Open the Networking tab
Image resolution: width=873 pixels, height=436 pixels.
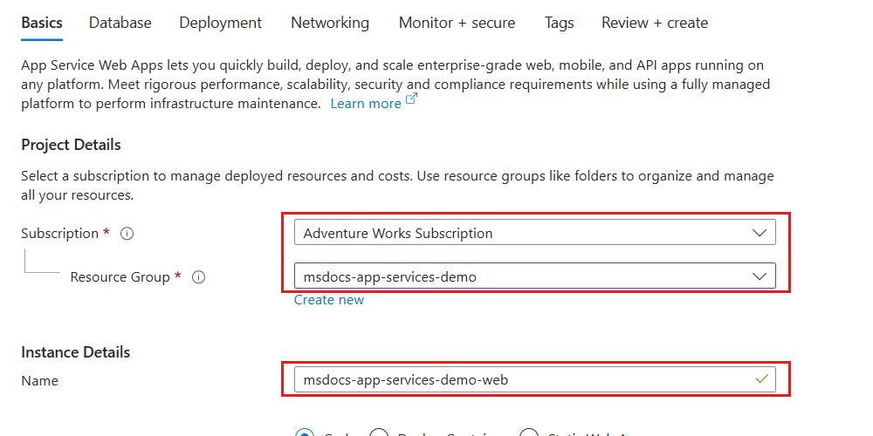(x=330, y=23)
